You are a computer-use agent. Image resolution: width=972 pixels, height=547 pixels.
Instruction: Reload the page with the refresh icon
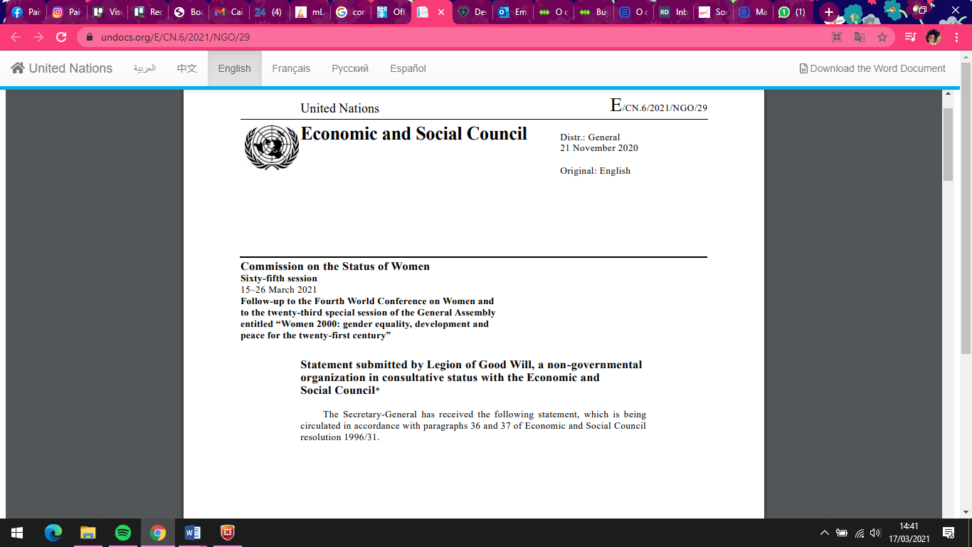point(61,37)
